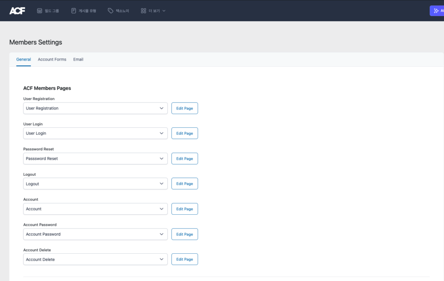The width and height of the screenshot is (444, 281).
Task: Expand the Passsword Reset page dropdown
Action: (x=95, y=158)
